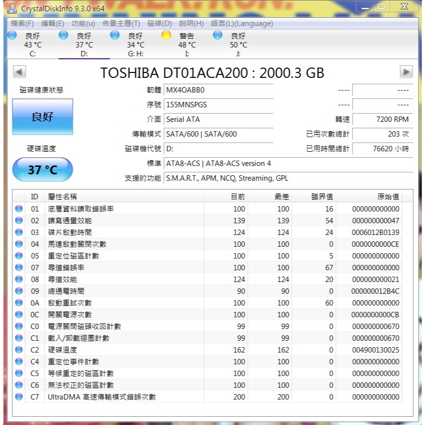Select drive J: status icon at 50 °C
This screenshot has height=425, width=425.
tap(218, 35)
